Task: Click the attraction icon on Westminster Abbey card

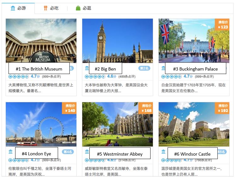Action: click(87, 151)
